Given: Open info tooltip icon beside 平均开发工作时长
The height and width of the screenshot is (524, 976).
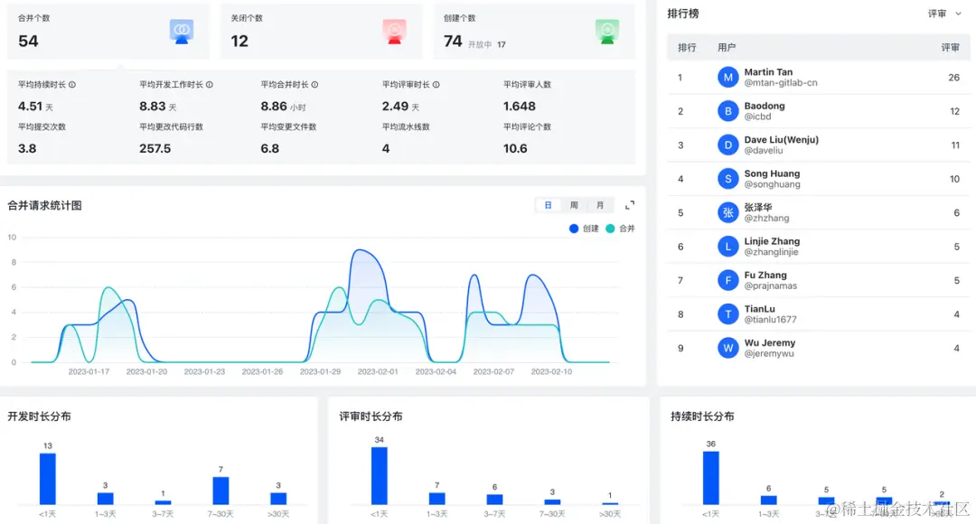Looking at the screenshot, I should (x=209, y=85).
